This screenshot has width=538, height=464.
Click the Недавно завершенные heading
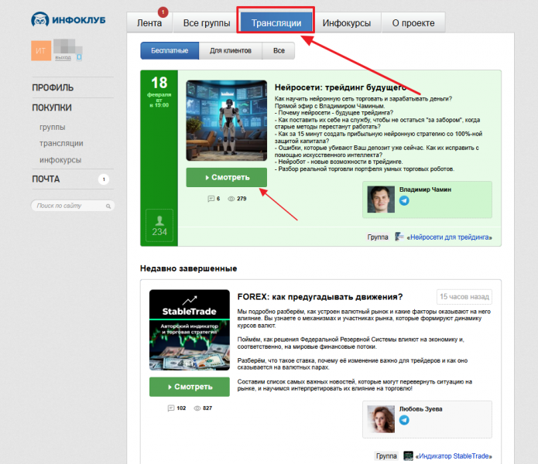click(188, 268)
